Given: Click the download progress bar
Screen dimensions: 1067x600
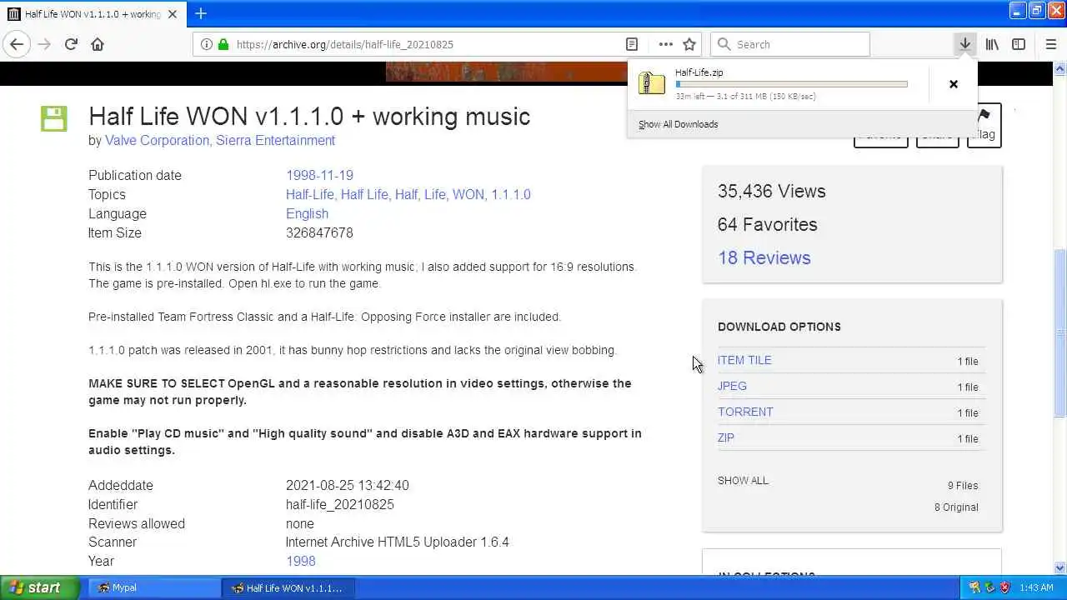Looking at the screenshot, I should [791, 84].
